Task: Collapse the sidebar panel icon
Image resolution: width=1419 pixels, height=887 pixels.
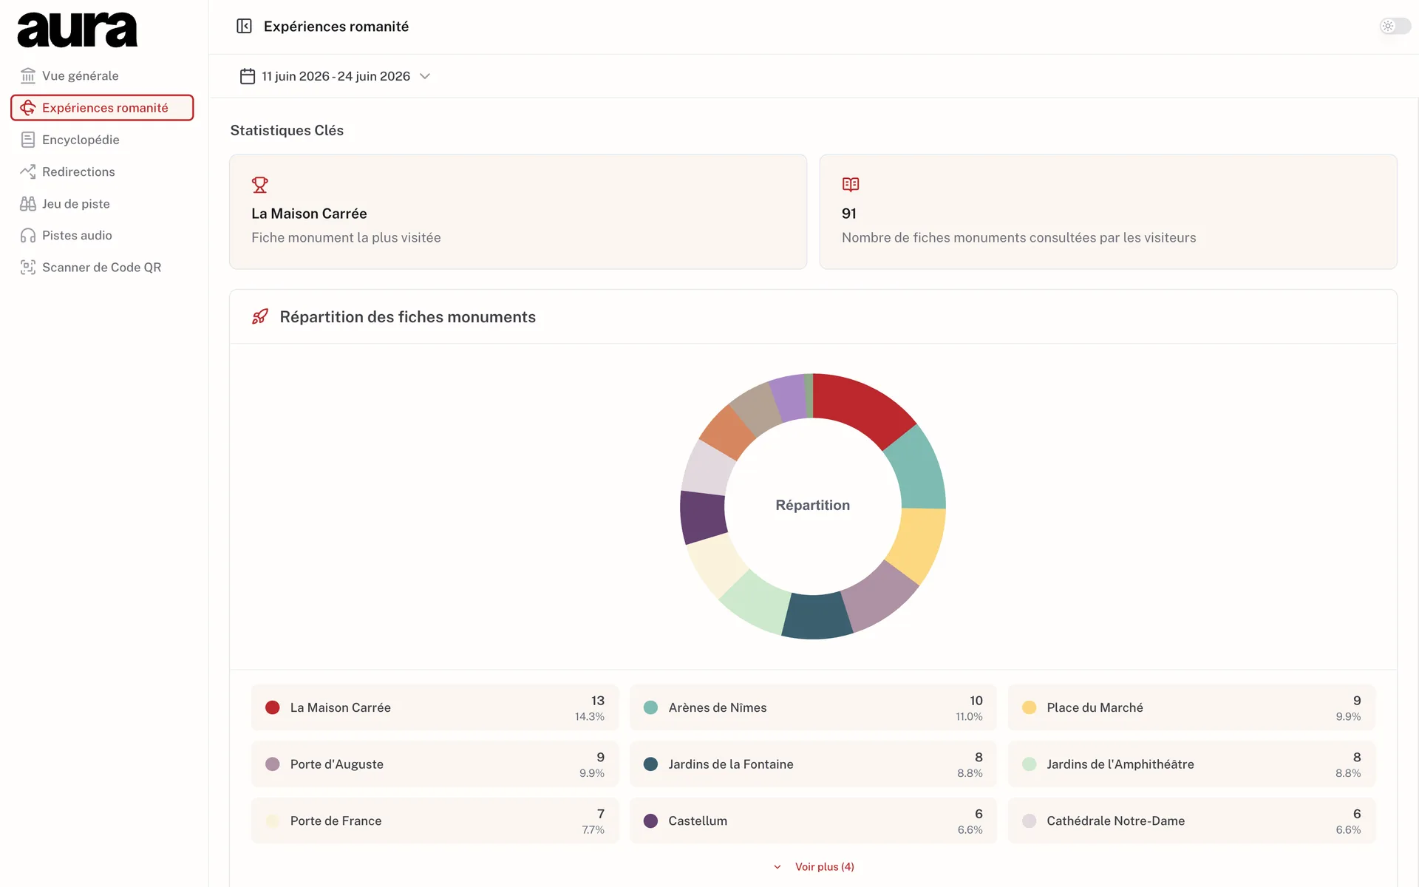Action: [244, 27]
